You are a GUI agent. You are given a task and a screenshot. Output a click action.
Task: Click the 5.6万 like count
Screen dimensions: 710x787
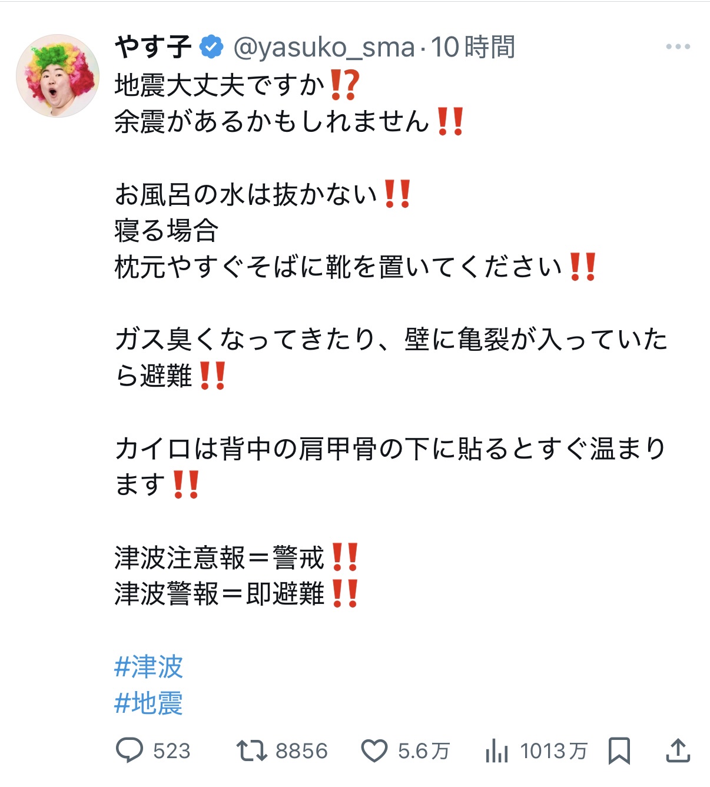tap(424, 751)
